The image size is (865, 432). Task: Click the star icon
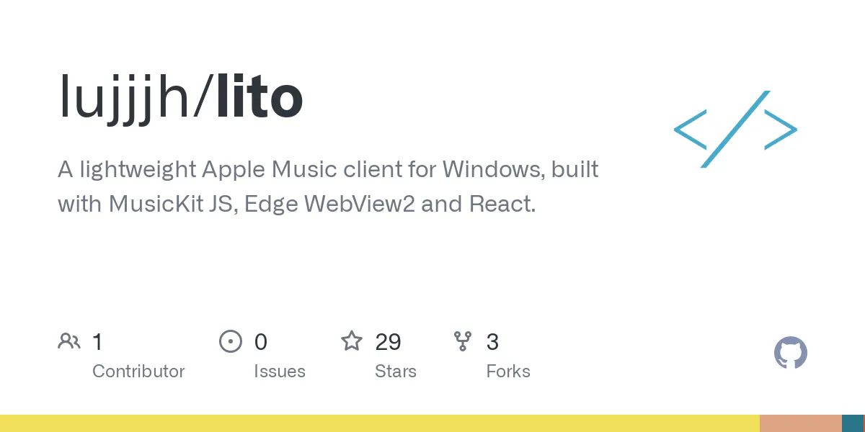[352, 341]
